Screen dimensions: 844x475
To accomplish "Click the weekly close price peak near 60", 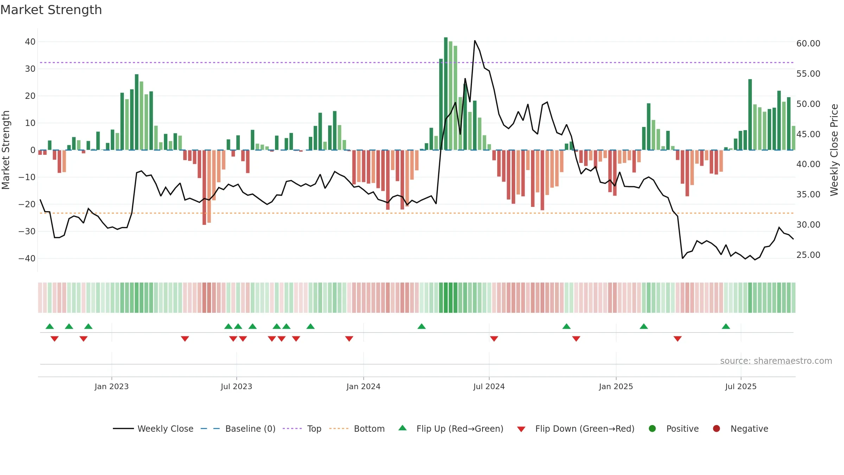I will click(x=475, y=41).
